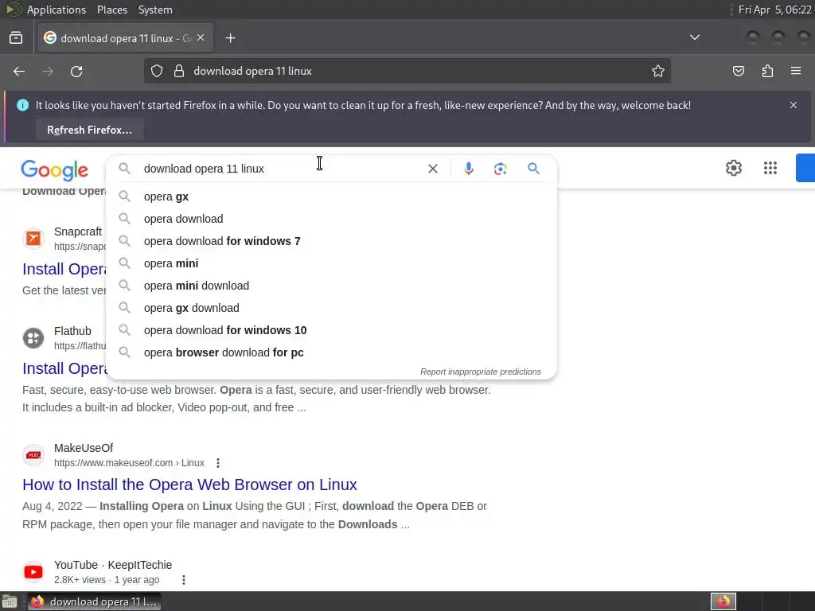Click the Firefox workspace switcher thumbnail
Viewport: 815px width, 611px height.
point(723,601)
